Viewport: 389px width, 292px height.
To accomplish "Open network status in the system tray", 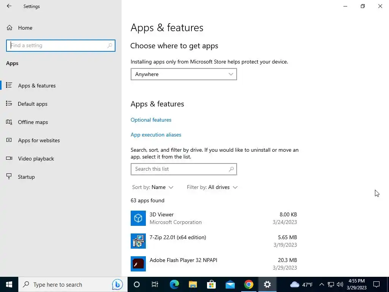I will point(331,284).
